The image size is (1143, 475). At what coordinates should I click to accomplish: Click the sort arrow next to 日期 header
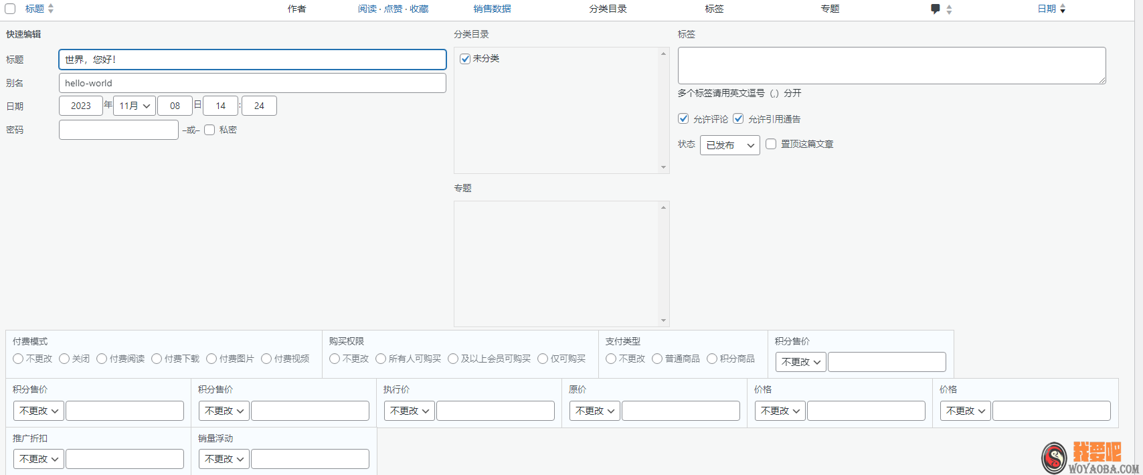(x=1063, y=9)
